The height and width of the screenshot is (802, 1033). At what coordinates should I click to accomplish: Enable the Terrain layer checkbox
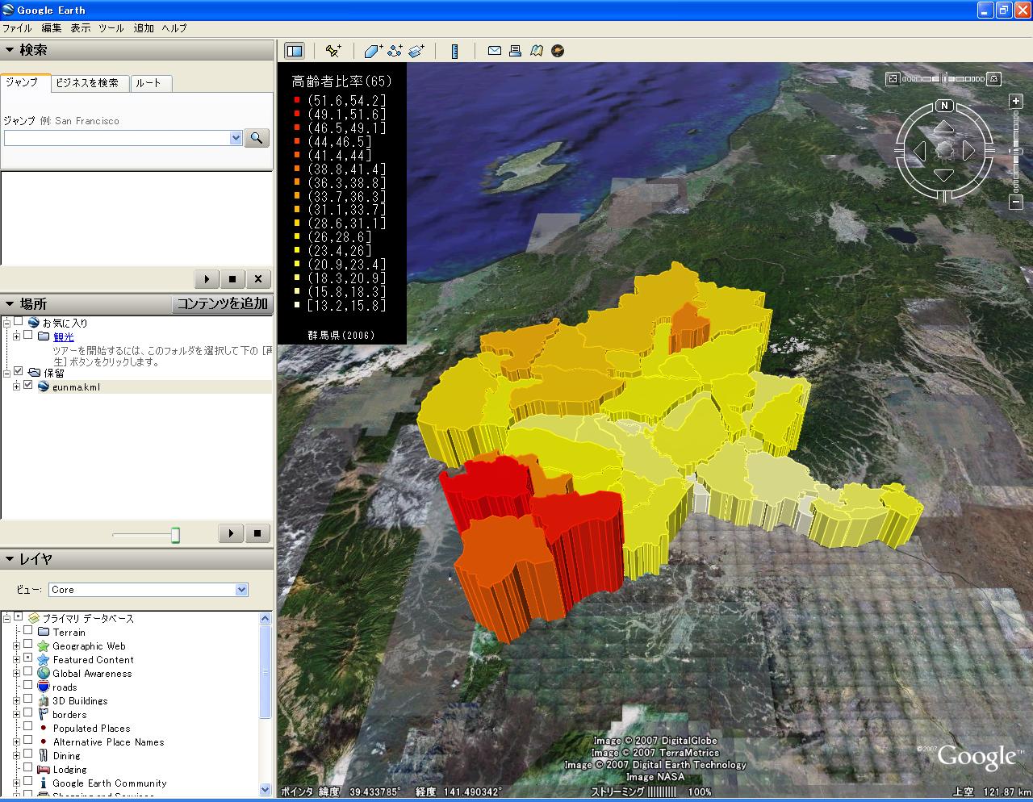point(28,632)
